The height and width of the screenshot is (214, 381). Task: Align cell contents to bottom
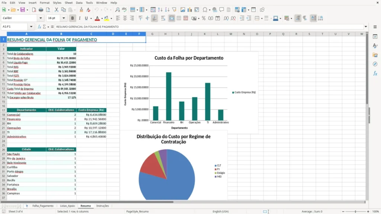click(x=154, y=18)
